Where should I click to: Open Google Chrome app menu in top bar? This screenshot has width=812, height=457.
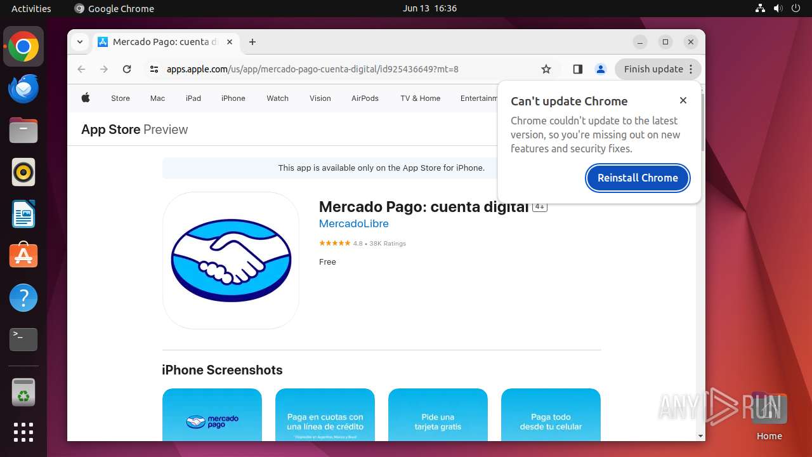(114, 8)
